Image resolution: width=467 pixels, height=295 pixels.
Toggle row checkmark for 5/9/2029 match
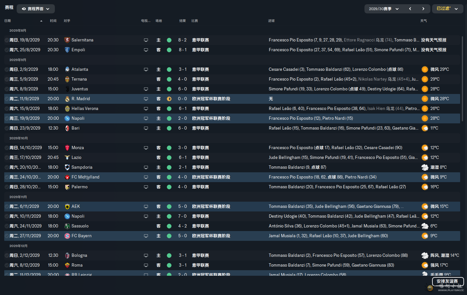pos(7,79)
